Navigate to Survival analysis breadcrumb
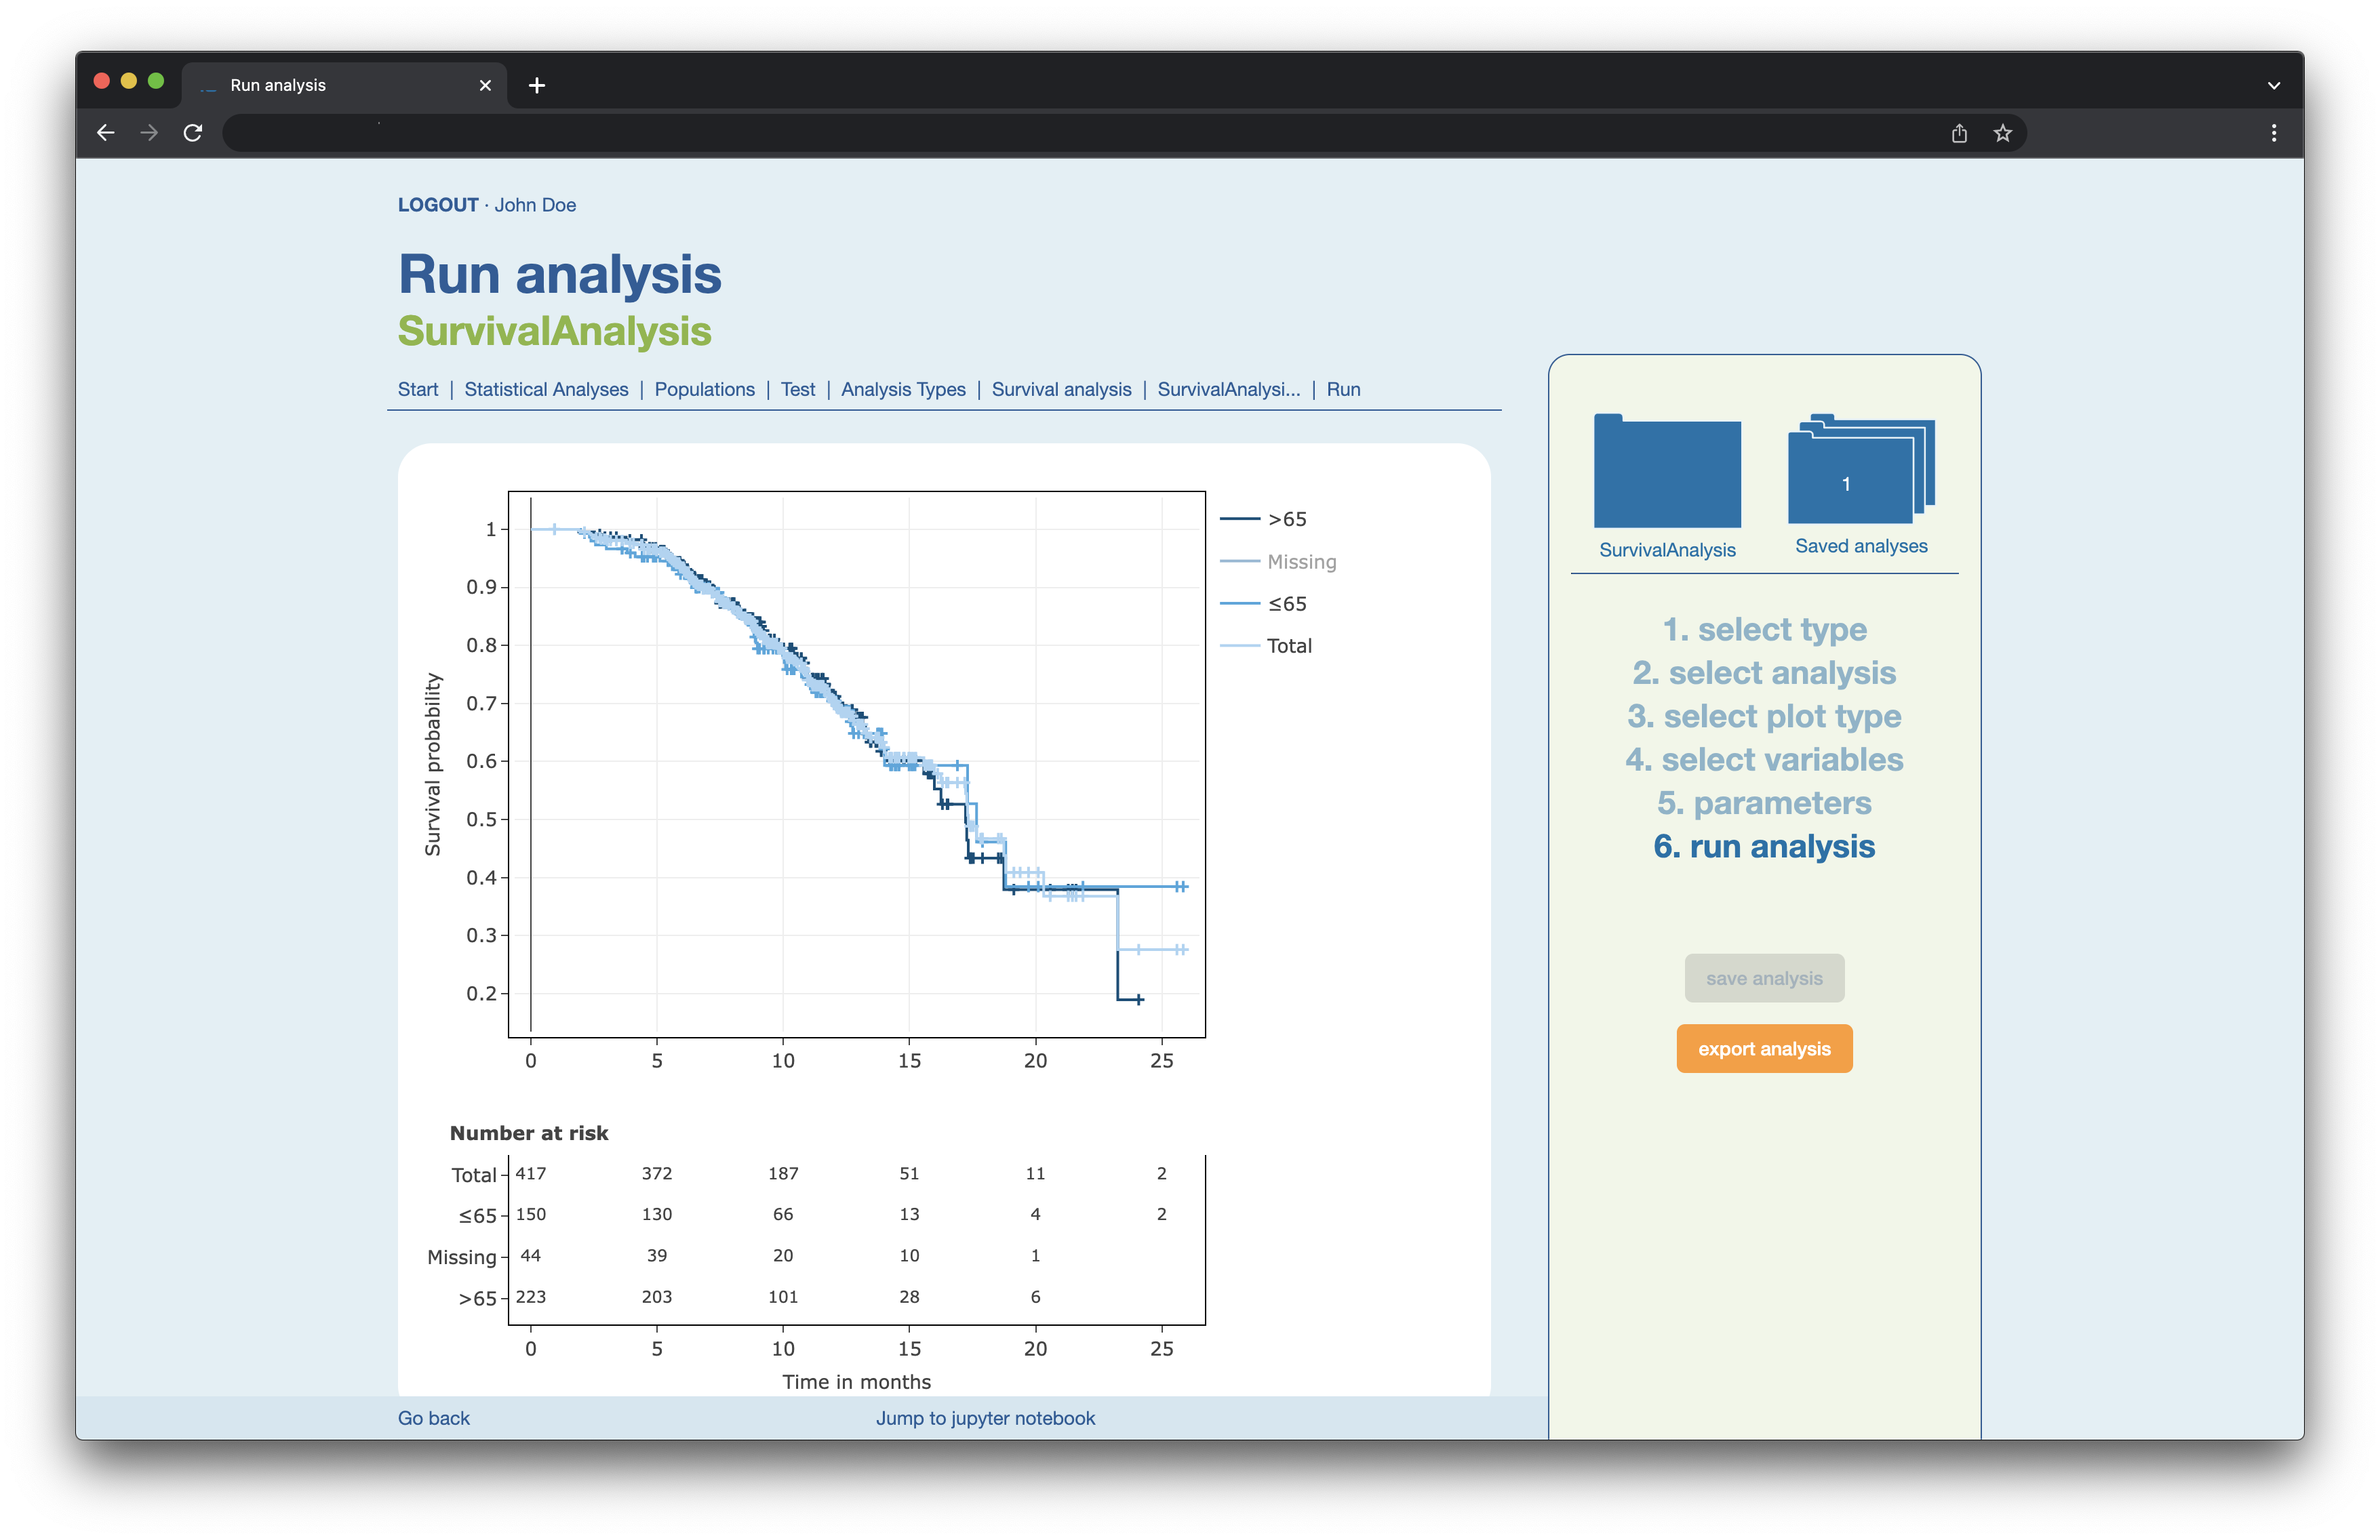This screenshot has height=1540, width=2380. pos(1062,390)
